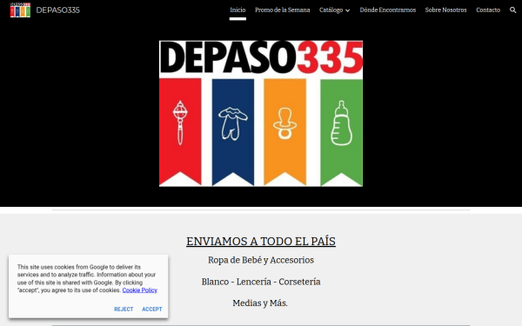Click the text Ropa de Bebé y Accesorios

[x=261, y=260]
